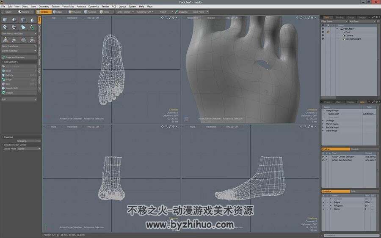381x238 pixels.
Task: Open the Symmetry: Off dropdown
Action: [145, 12]
